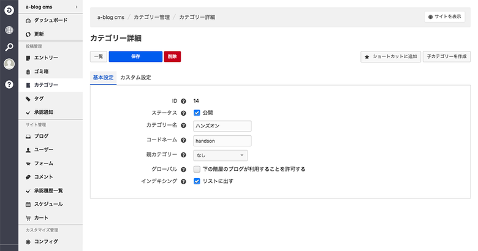Open エントリー label in the sidebar menu
Image resolution: width=478 pixels, height=251 pixels.
tap(46, 58)
